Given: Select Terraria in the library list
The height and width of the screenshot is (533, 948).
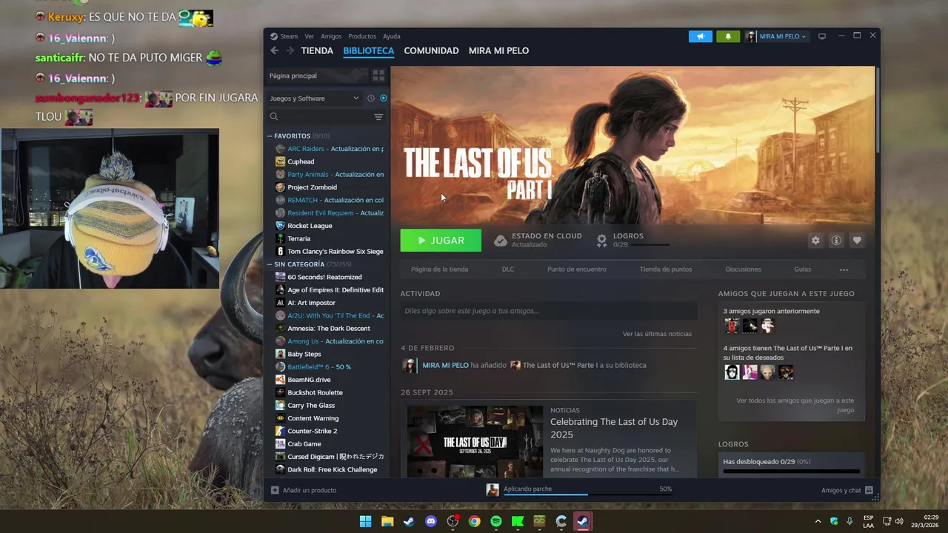Looking at the screenshot, I should pyautogui.click(x=298, y=238).
